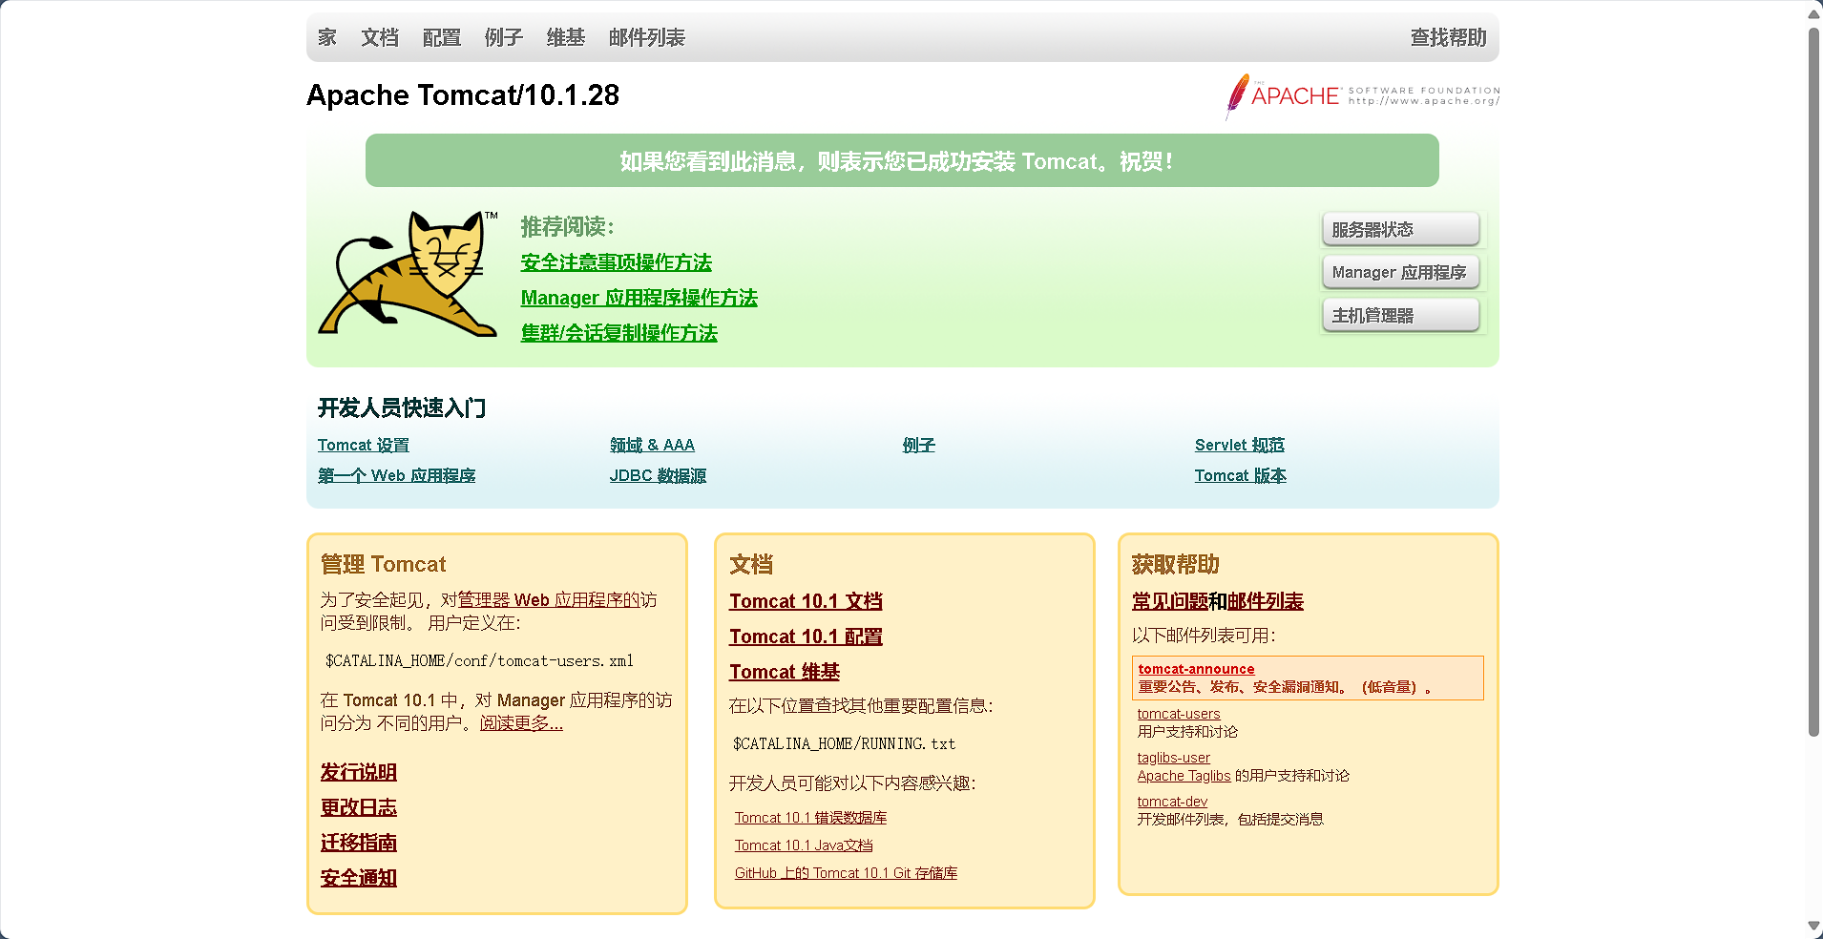Open Tomcat 10.1 错误数据库 link
Image resolution: width=1823 pixels, height=939 pixels.
click(810, 818)
